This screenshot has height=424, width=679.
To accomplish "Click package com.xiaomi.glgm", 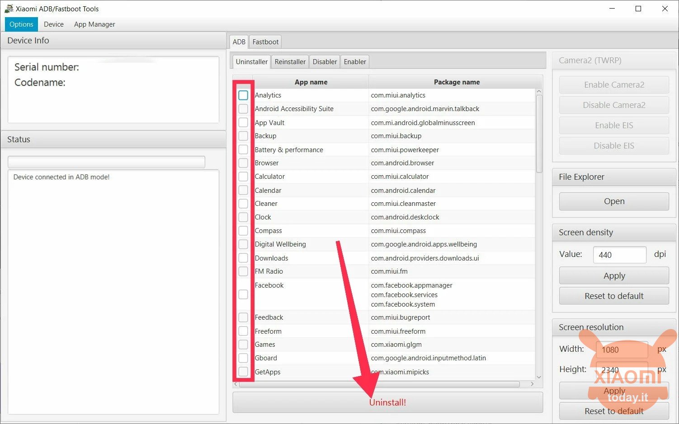I will point(396,345).
